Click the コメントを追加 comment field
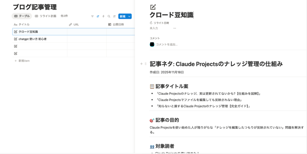The width and height of the screenshot is (307, 154). point(167,44)
